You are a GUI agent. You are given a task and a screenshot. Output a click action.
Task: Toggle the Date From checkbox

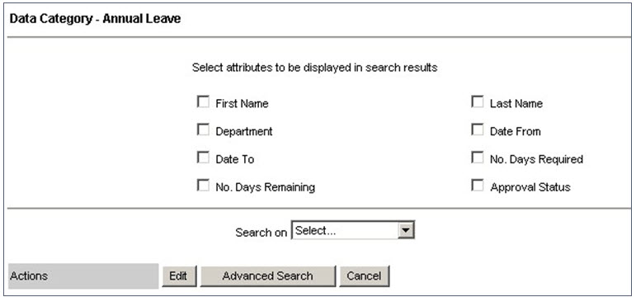(x=478, y=130)
